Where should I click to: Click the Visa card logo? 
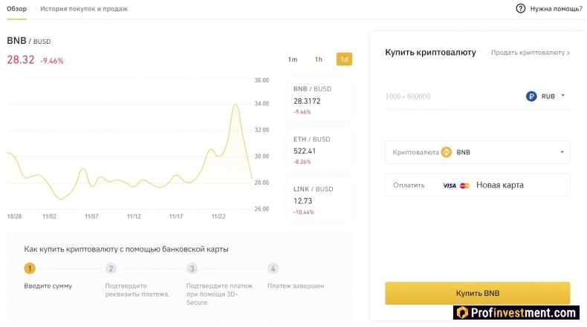click(450, 185)
